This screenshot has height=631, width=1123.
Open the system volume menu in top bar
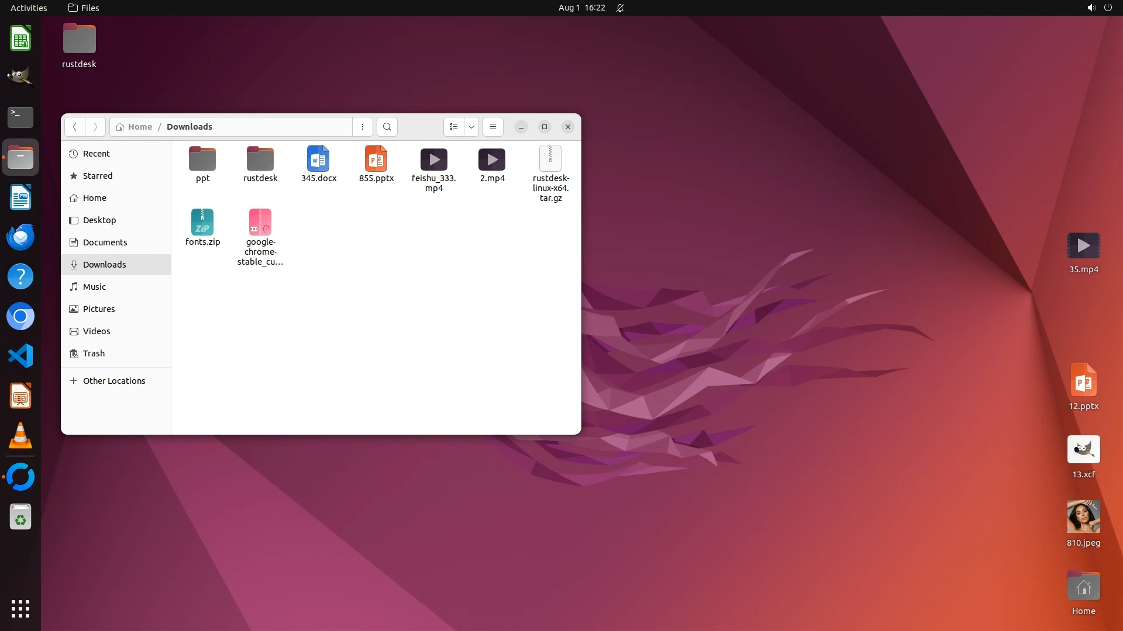[1091, 8]
